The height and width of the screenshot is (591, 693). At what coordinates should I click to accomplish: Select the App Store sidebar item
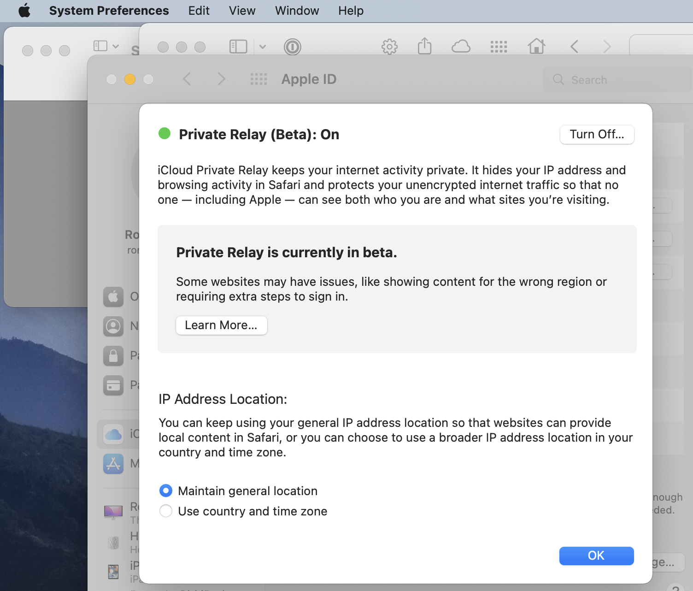click(113, 463)
